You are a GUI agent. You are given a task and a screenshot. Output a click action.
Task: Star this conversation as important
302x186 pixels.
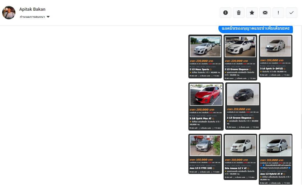coord(252,13)
